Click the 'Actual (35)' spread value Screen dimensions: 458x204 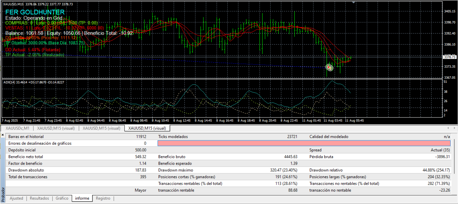tap(440, 150)
